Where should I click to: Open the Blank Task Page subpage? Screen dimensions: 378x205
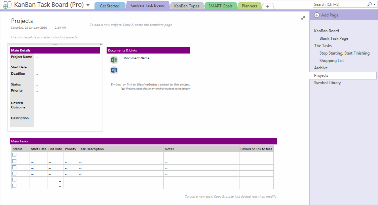(x=334, y=38)
